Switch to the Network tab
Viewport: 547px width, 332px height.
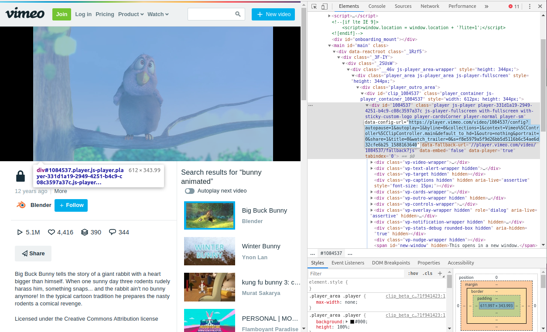pos(430,7)
